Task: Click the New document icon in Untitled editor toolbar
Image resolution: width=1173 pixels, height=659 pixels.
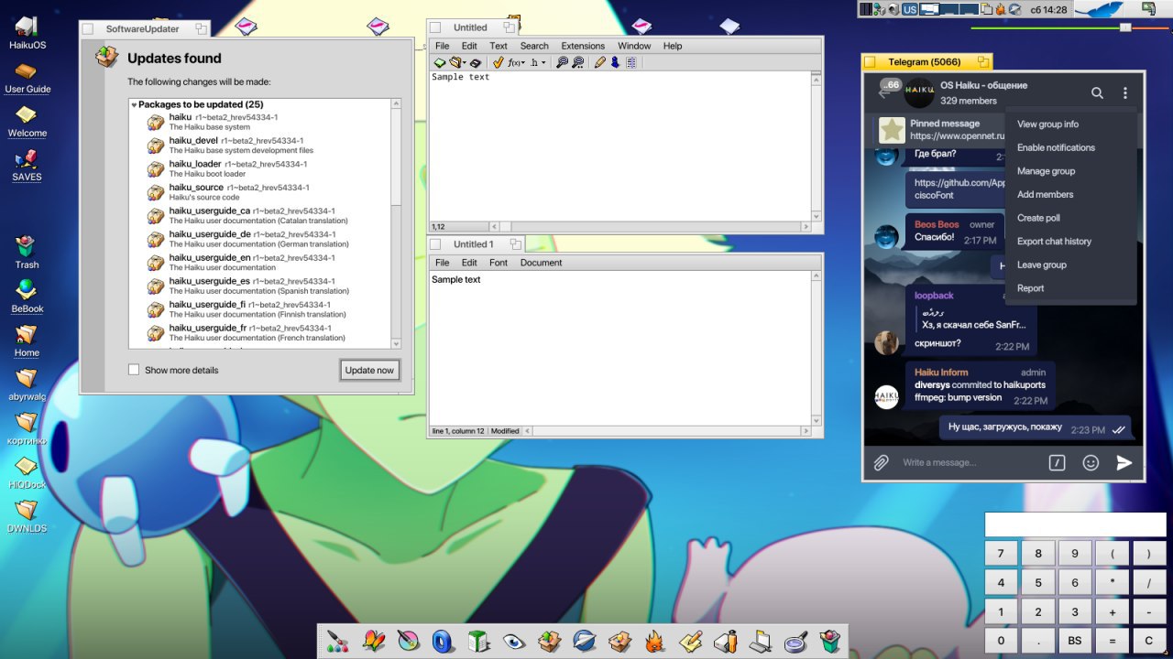Action: point(440,63)
